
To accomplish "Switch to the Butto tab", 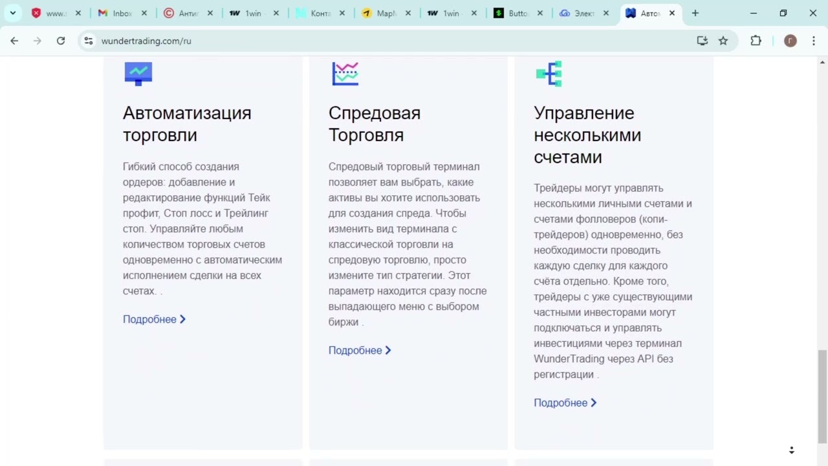I will [x=517, y=13].
